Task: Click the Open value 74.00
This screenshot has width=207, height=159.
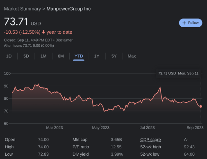Action: click(43, 140)
